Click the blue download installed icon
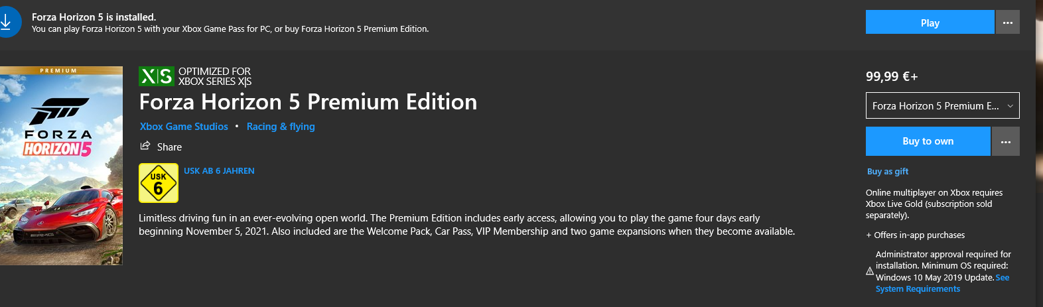Image resolution: width=1043 pixels, height=307 pixels. (x=7, y=23)
